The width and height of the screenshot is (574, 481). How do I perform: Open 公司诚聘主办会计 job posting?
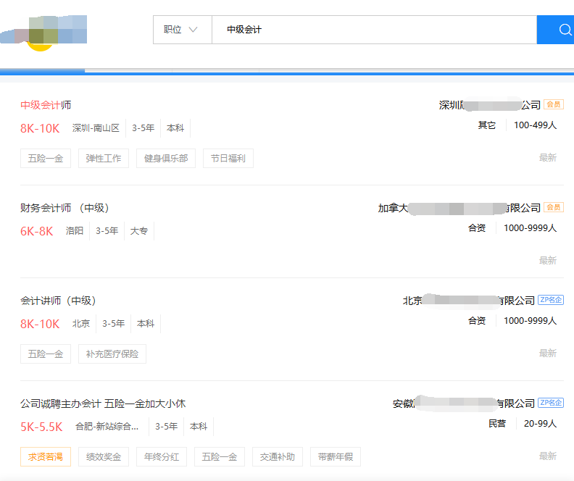103,403
